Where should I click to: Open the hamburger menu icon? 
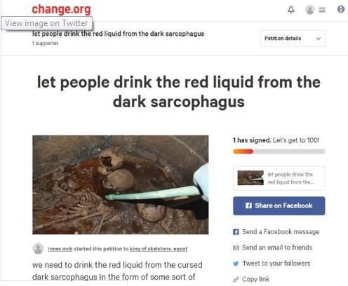click(x=322, y=10)
